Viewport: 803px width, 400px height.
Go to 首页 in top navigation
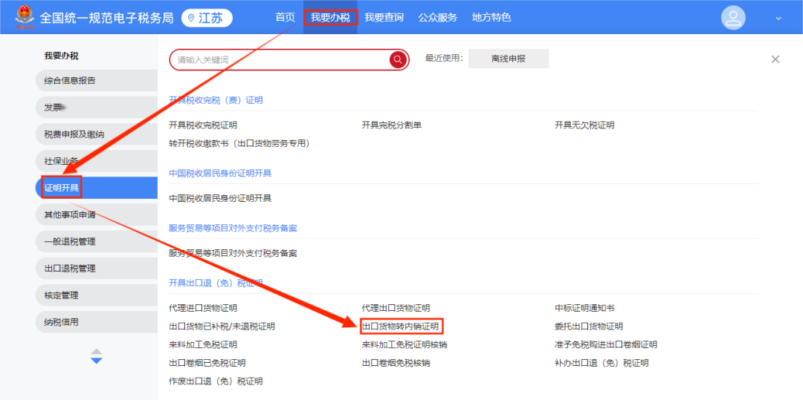click(285, 17)
